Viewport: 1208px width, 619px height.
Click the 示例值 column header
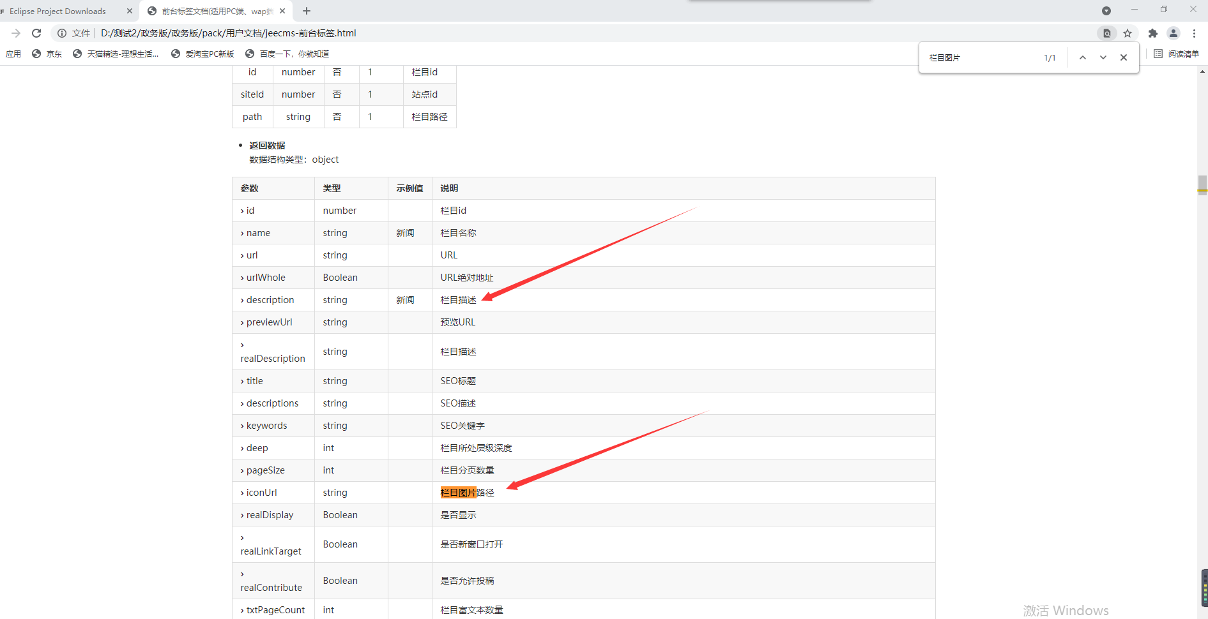tap(410, 188)
